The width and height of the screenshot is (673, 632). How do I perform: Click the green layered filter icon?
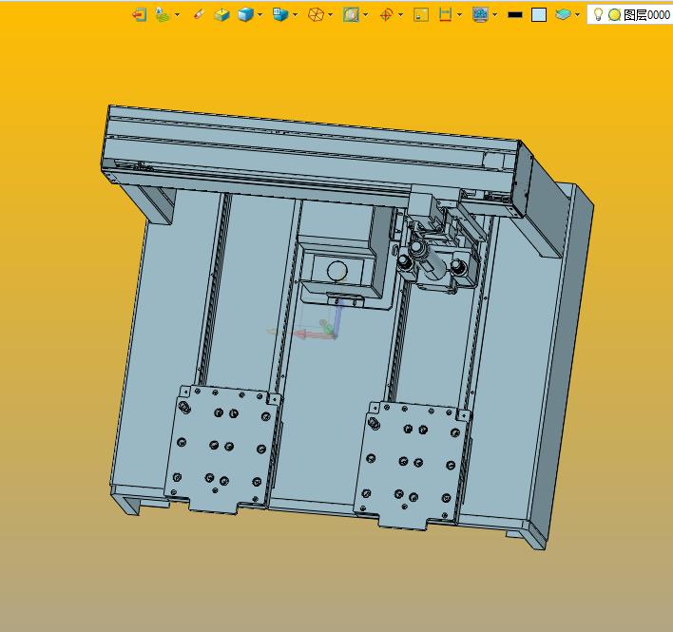coord(163,15)
